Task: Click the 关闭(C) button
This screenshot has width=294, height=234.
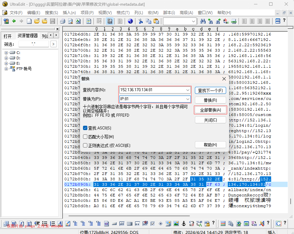Action: pos(210,120)
